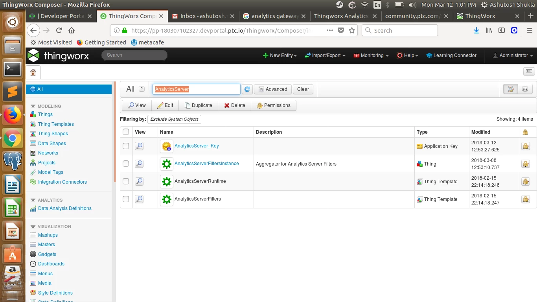Sort by recent using the hourglass icon
The height and width of the screenshot is (302, 537).
[511, 89]
